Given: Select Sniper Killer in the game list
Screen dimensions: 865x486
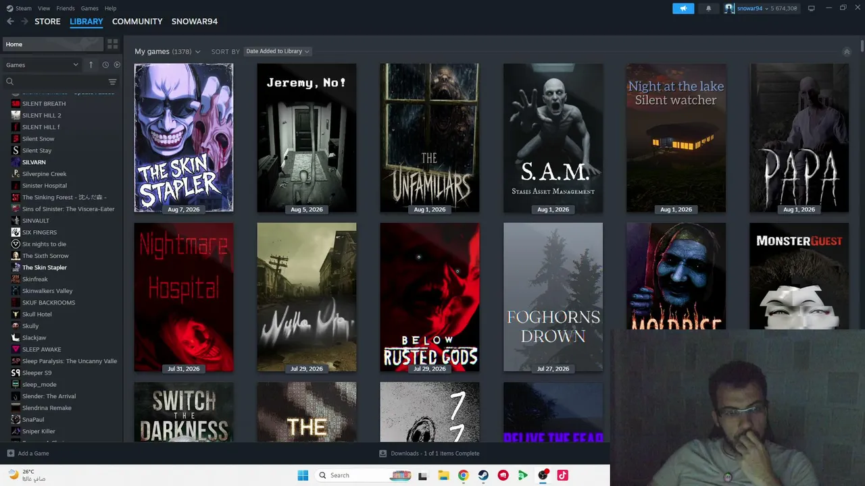Looking at the screenshot, I should coord(39,431).
